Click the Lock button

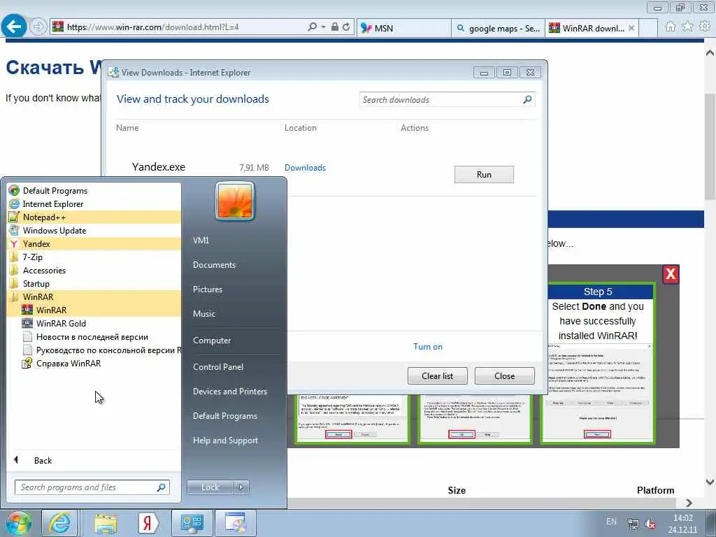(210, 487)
